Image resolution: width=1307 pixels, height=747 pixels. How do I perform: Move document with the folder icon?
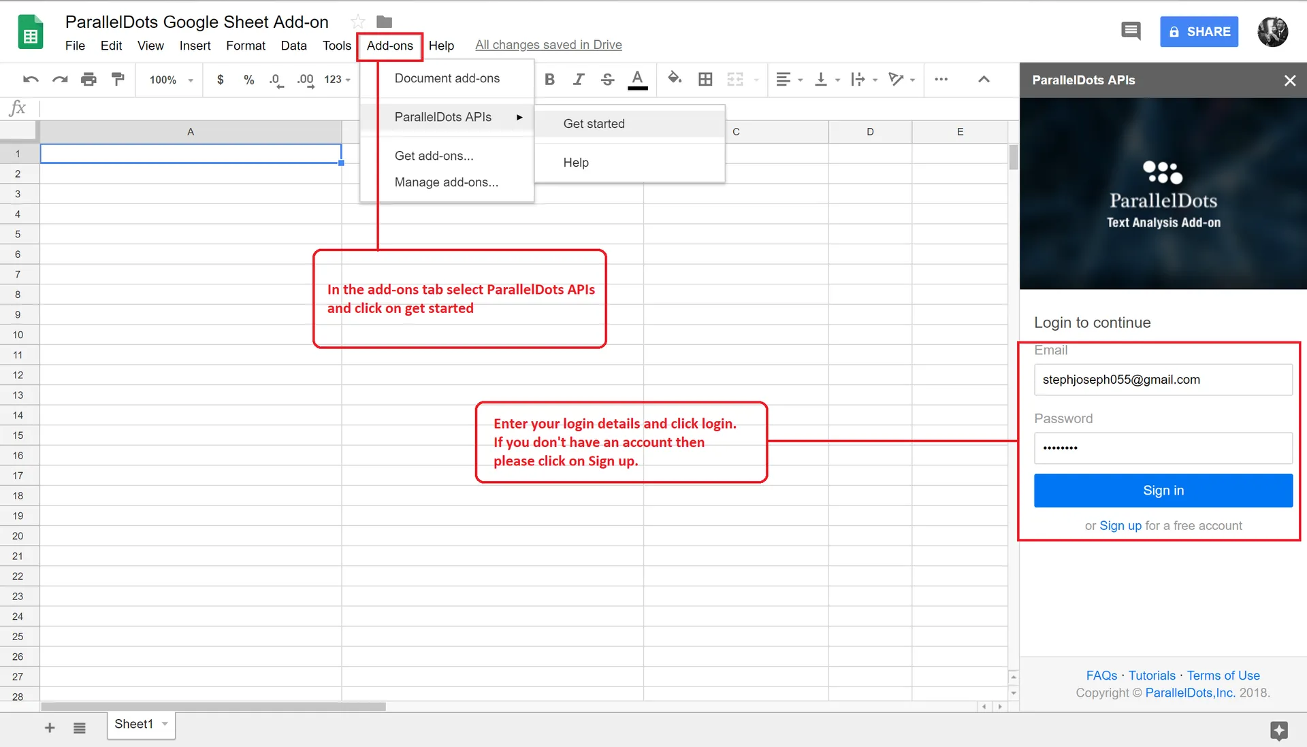tap(385, 22)
